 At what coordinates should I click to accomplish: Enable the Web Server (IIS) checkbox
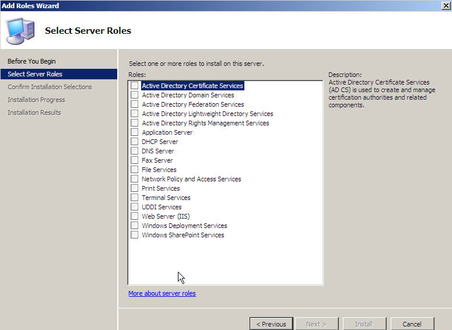point(134,216)
